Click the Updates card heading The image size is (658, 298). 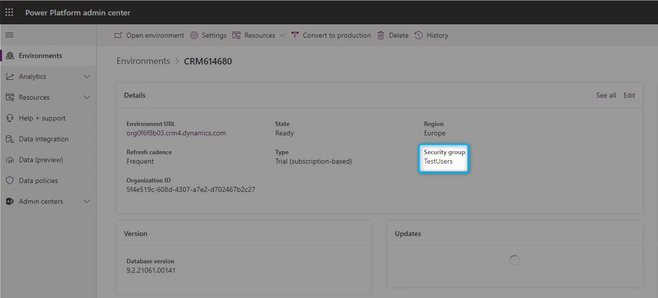408,234
